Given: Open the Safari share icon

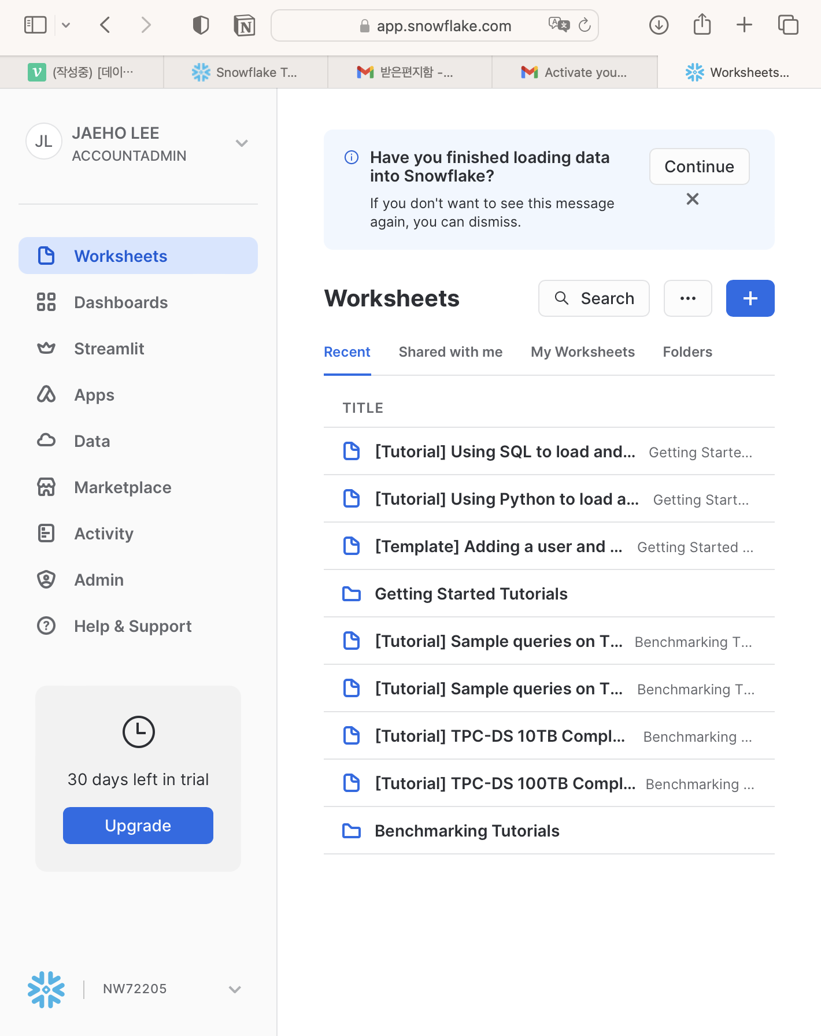Looking at the screenshot, I should (702, 24).
